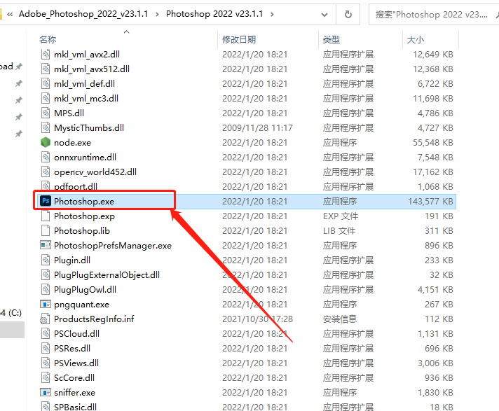Screen dimensions: 499x411
Task: Click the pin icon beside the 'oad' item
Action: pos(19,67)
